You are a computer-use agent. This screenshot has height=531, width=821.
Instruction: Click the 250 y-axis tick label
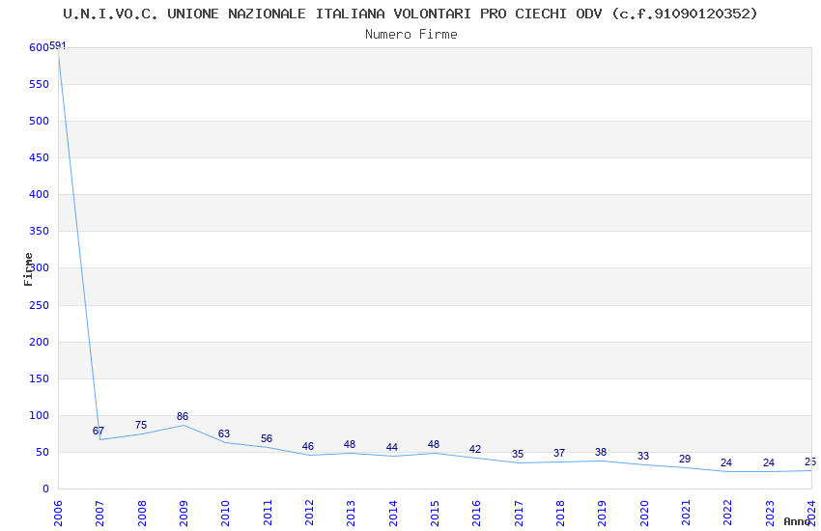(39, 305)
